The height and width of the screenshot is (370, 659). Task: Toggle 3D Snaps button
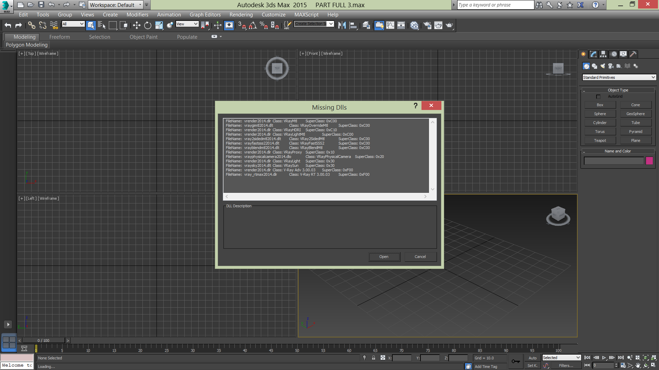pyautogui.click(x=242, y=25)
